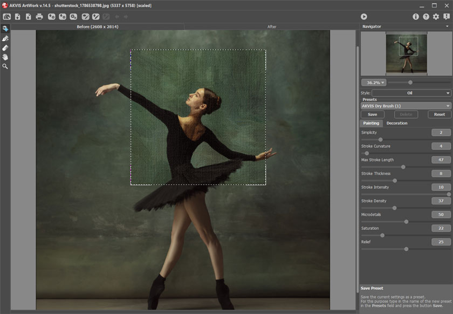Image resolution: width=453 pixels, height=314 pixels.
Task: Click the Reset button
Action: pos(440,114)
